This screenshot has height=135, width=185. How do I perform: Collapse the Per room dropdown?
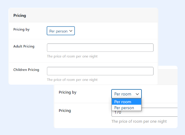(127, 94)
